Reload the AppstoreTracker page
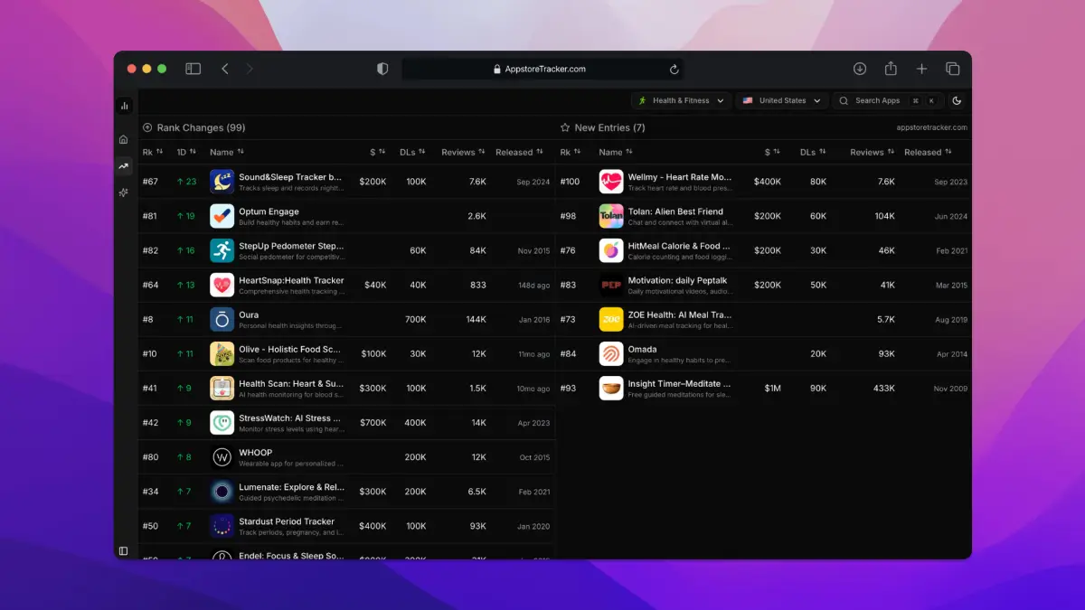 tap(674, 69)
